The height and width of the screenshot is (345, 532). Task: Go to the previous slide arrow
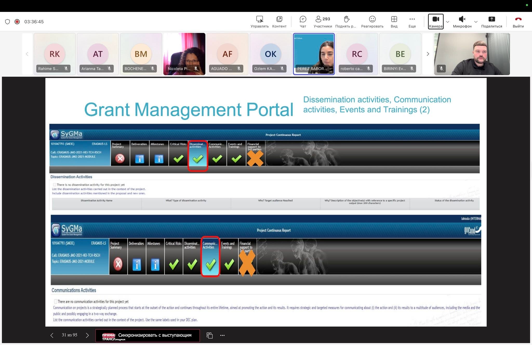point(52,335)
